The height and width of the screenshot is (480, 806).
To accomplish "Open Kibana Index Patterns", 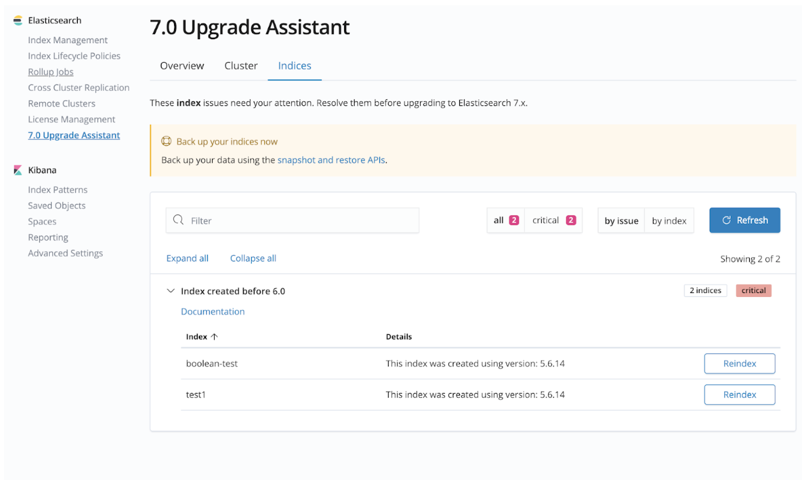I will 58,190.
